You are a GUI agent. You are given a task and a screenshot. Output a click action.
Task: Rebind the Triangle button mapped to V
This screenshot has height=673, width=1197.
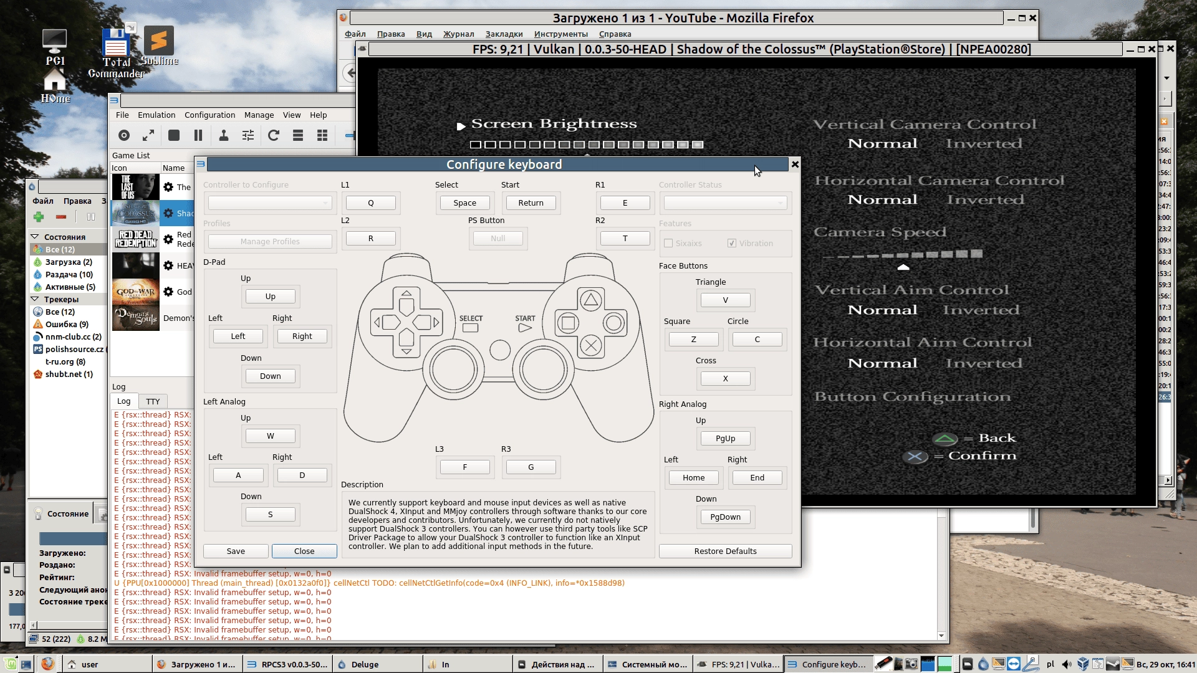click(x=725, y=300)
